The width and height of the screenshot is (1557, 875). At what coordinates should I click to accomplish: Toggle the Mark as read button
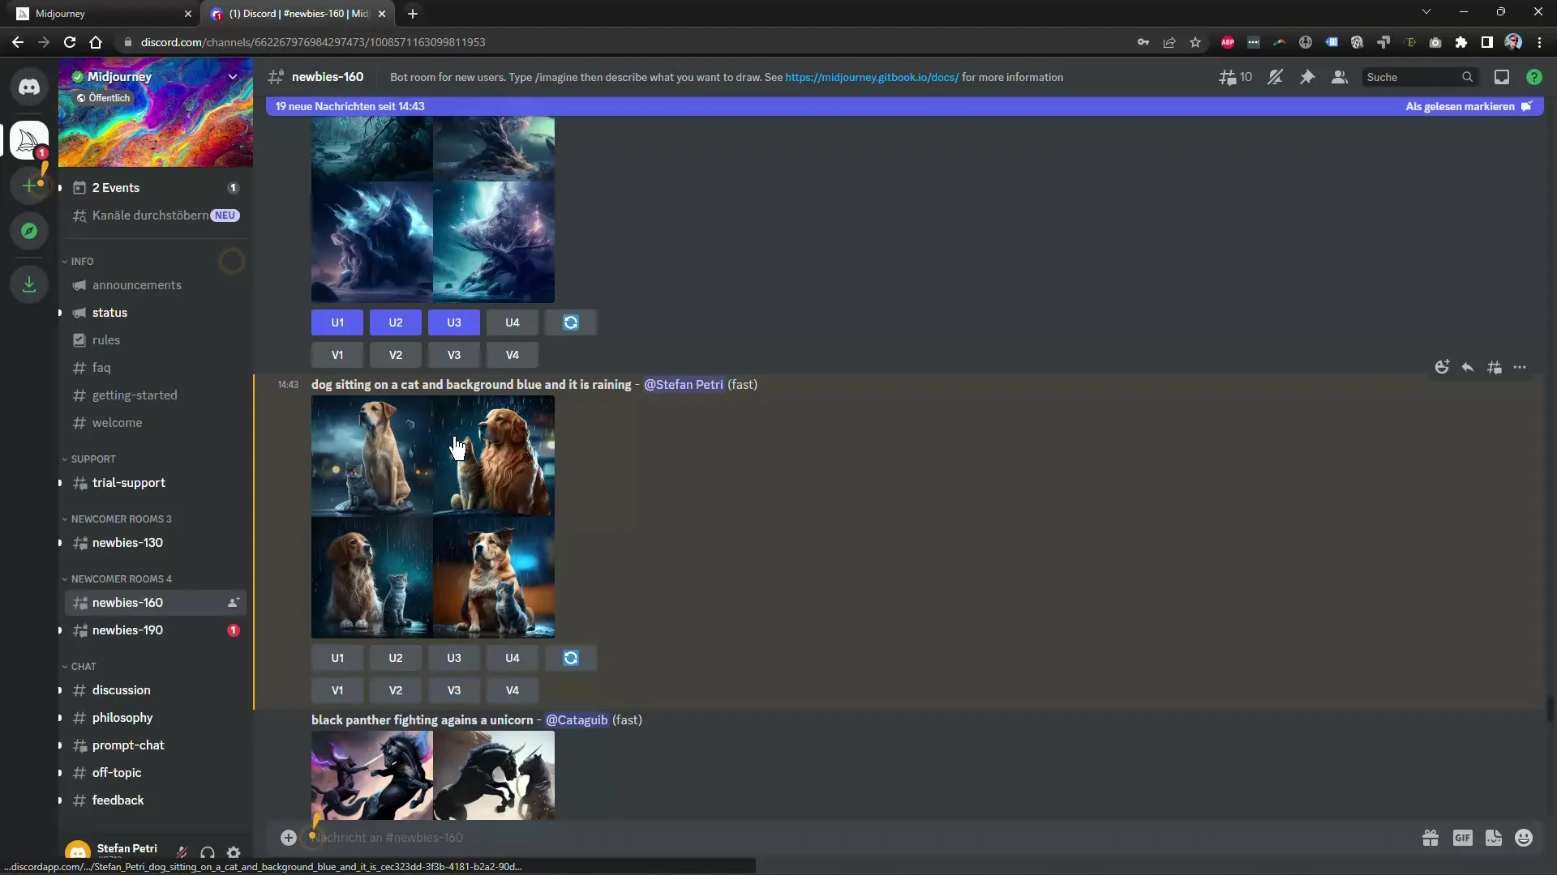tap(1469, 106)
